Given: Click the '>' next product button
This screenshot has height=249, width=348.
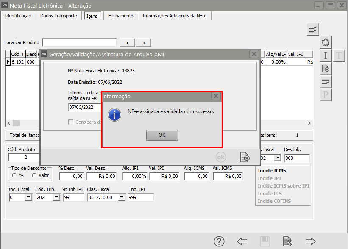Looking at the screenshot, I should click(143, 42).
